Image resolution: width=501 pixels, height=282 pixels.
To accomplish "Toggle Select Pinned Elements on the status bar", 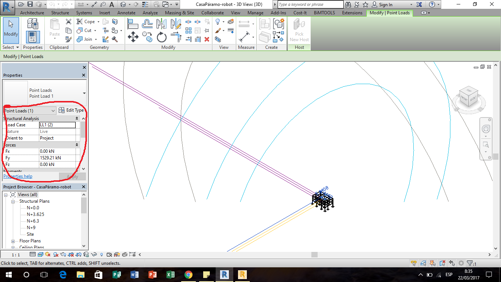I will click(432, 263).
